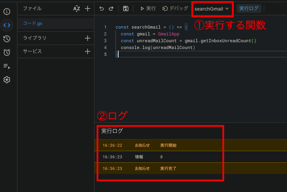Sort files alphabetically with AZ icon
287x192 pixels.
(77, 9)
